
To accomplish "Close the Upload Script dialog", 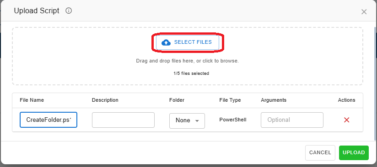I will click(364, 12).
